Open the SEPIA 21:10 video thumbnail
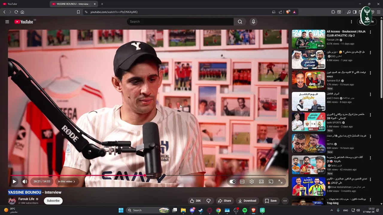Image resolution: width=383 pixels, height=215 pixels. click(x=308, y=143)
